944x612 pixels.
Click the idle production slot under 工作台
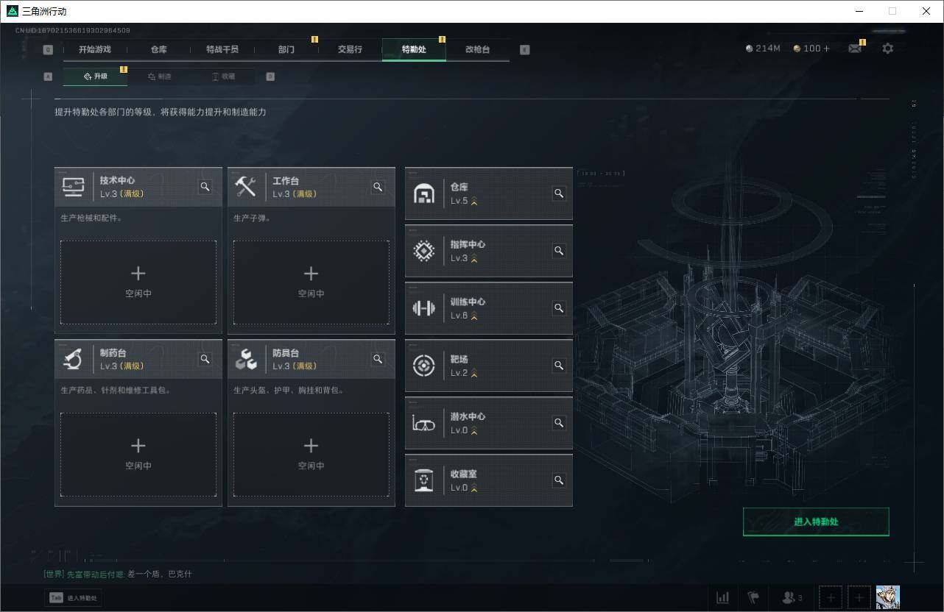(311, 282)
